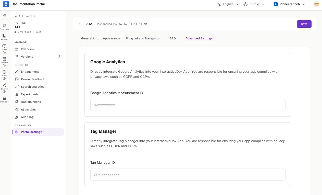The image size is (322, 195).
Task: Open the Pioneeraitech workspace switcher
Action: [x=289, y=4]
